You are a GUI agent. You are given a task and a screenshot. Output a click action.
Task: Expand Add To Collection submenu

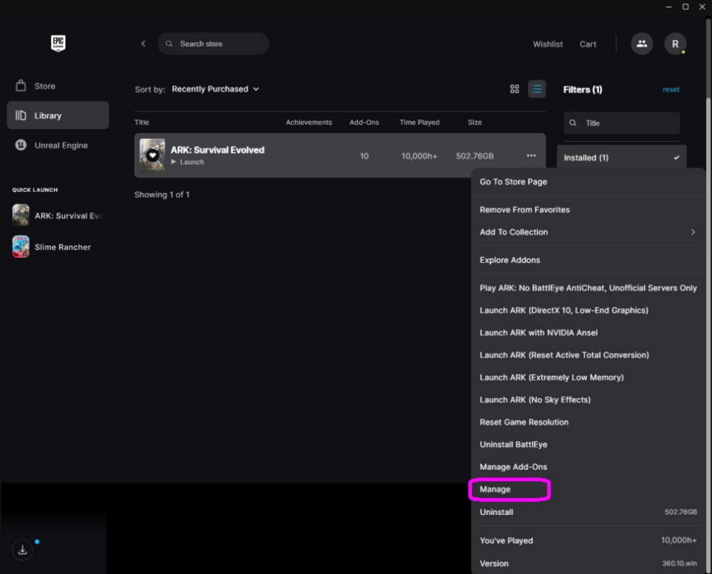click(x=588, y=232)
